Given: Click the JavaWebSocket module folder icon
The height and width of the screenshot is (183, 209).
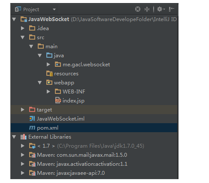Looking at the screenshot, I should point(24,19).
